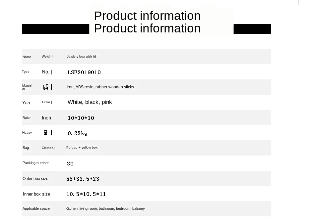Select the Kitchen, living room applicable space text
The image size is (313, 224).
(105, 208)
